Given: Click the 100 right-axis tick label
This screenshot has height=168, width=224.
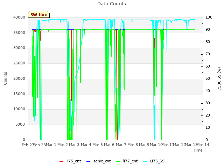Looking at the screenshot, I should (209, 17).
